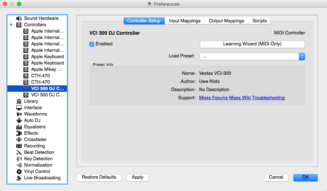Select the Waveforms icon
Image resolution: width=327 pixels, height=191 pixels.
[x=19, y=114]
